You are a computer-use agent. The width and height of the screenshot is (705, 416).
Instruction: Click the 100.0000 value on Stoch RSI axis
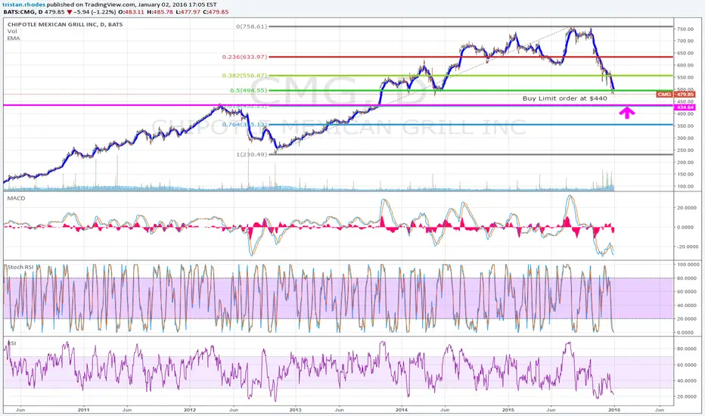click(688, 265)
